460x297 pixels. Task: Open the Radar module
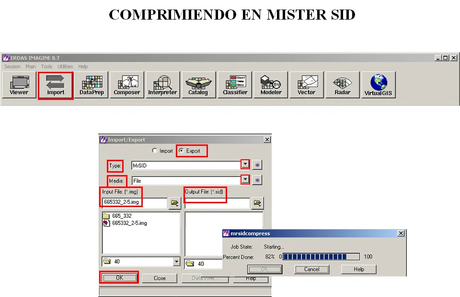342,85
